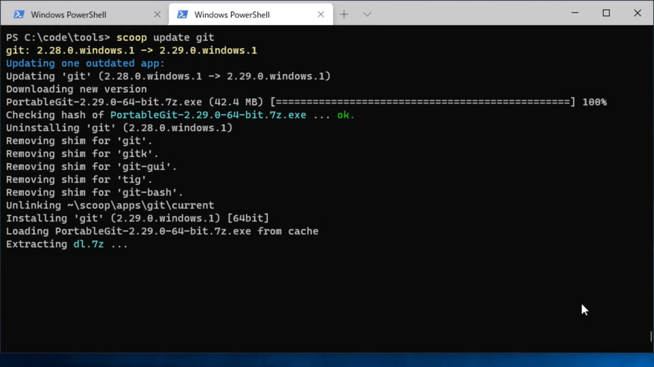
Task: Click the terminal scrollbar thumb
Action: pos(651,336)
